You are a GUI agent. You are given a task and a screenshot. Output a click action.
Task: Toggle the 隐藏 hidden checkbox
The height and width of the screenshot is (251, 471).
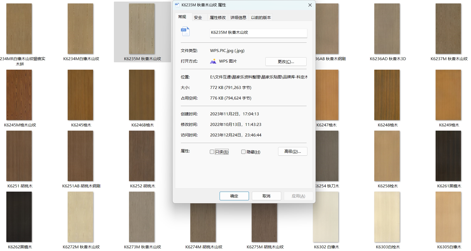[243, 152]
